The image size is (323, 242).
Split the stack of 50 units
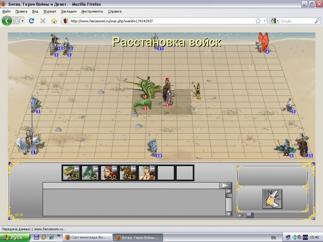[x=114, y=169]
